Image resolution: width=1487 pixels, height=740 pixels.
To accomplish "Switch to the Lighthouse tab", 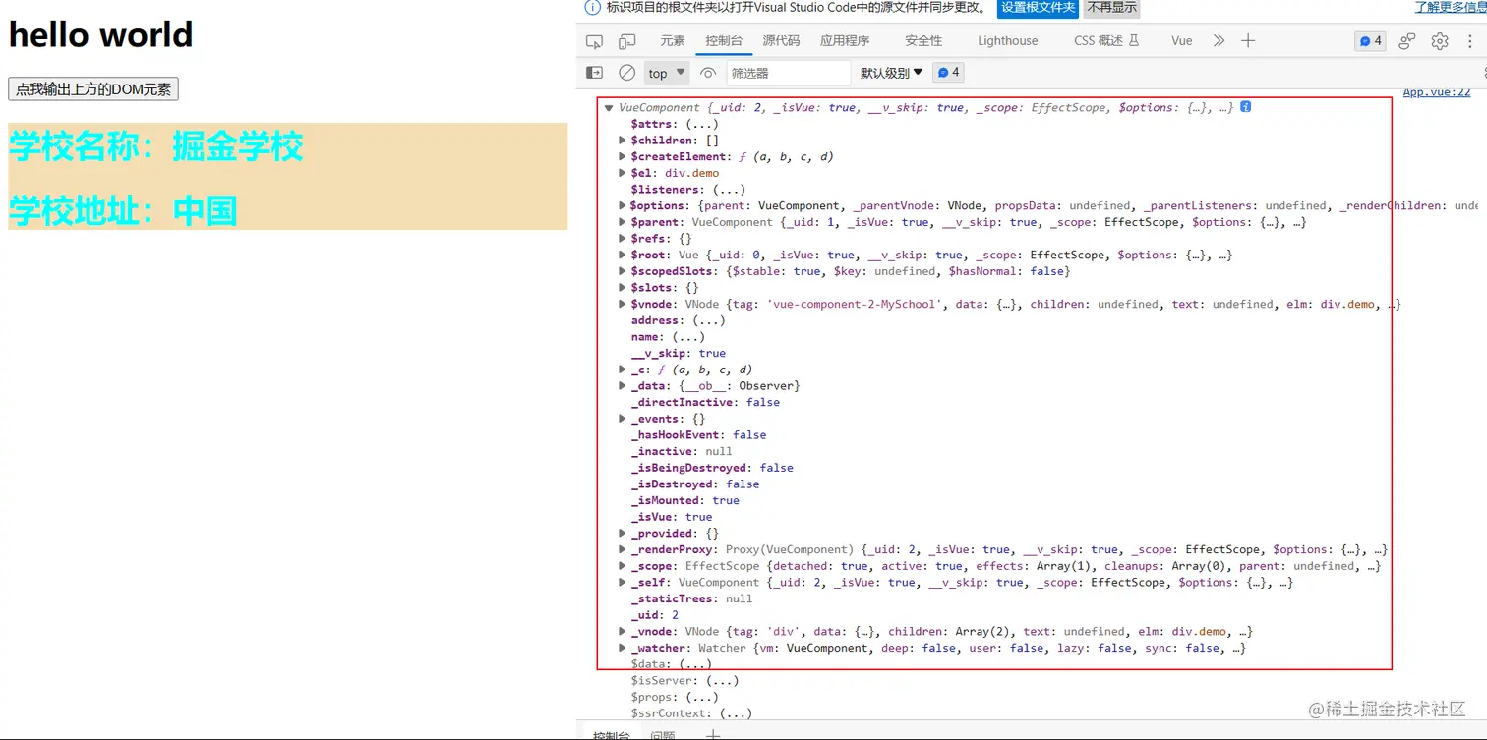I will pyautogui.click(x=1008, y=41).
